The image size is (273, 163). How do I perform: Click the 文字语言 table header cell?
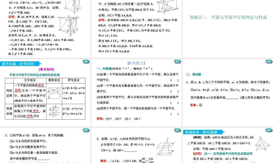click(x=30, y=80)
